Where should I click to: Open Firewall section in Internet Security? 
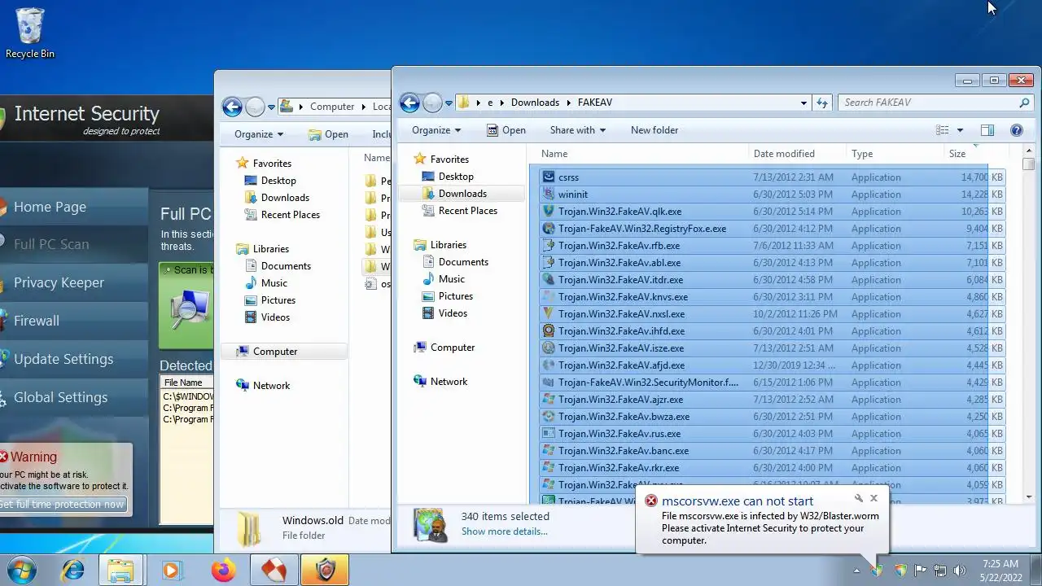[37, 321]
